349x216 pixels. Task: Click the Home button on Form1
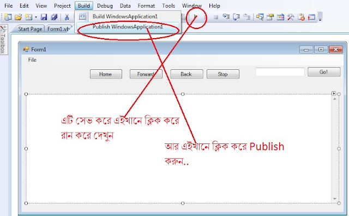coord(106,74)
